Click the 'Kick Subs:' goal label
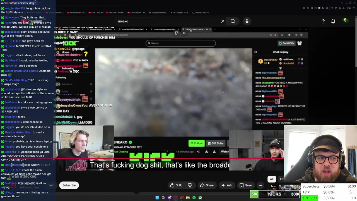The width and height of the screenshot is (357, 201). (310, 198)
